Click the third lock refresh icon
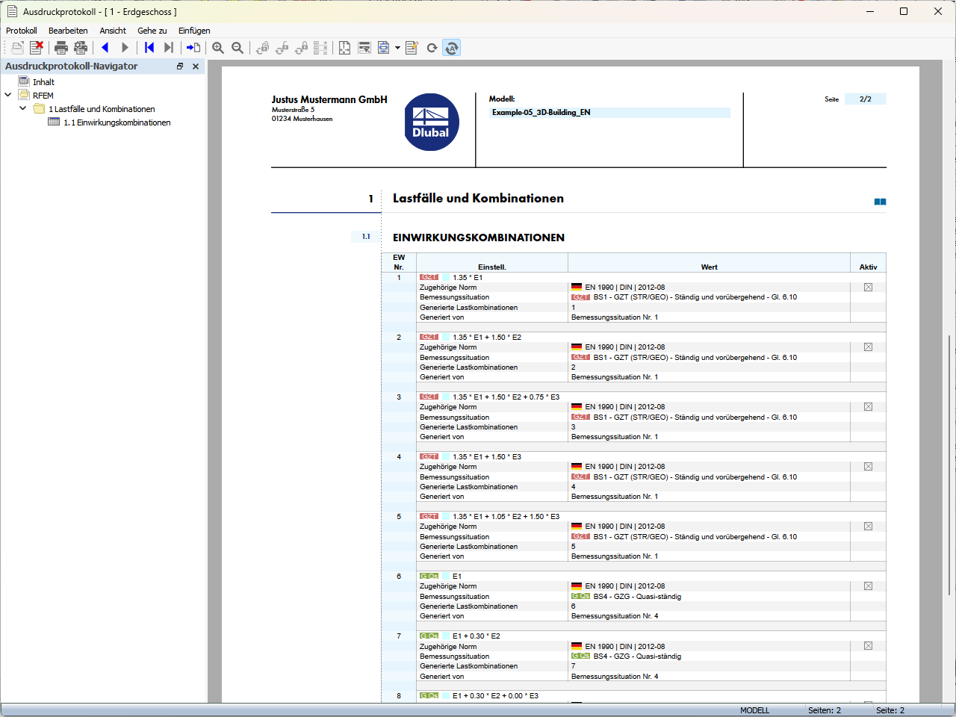 [x=301, y=48]
